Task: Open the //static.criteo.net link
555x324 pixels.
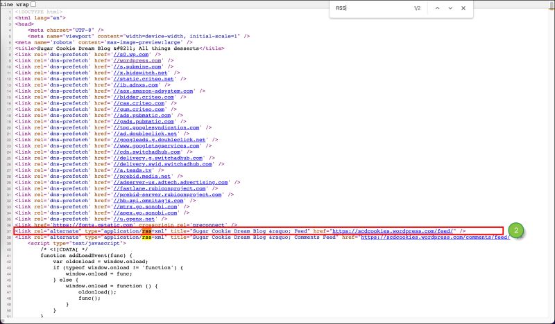Action: [x=144, y=79]
